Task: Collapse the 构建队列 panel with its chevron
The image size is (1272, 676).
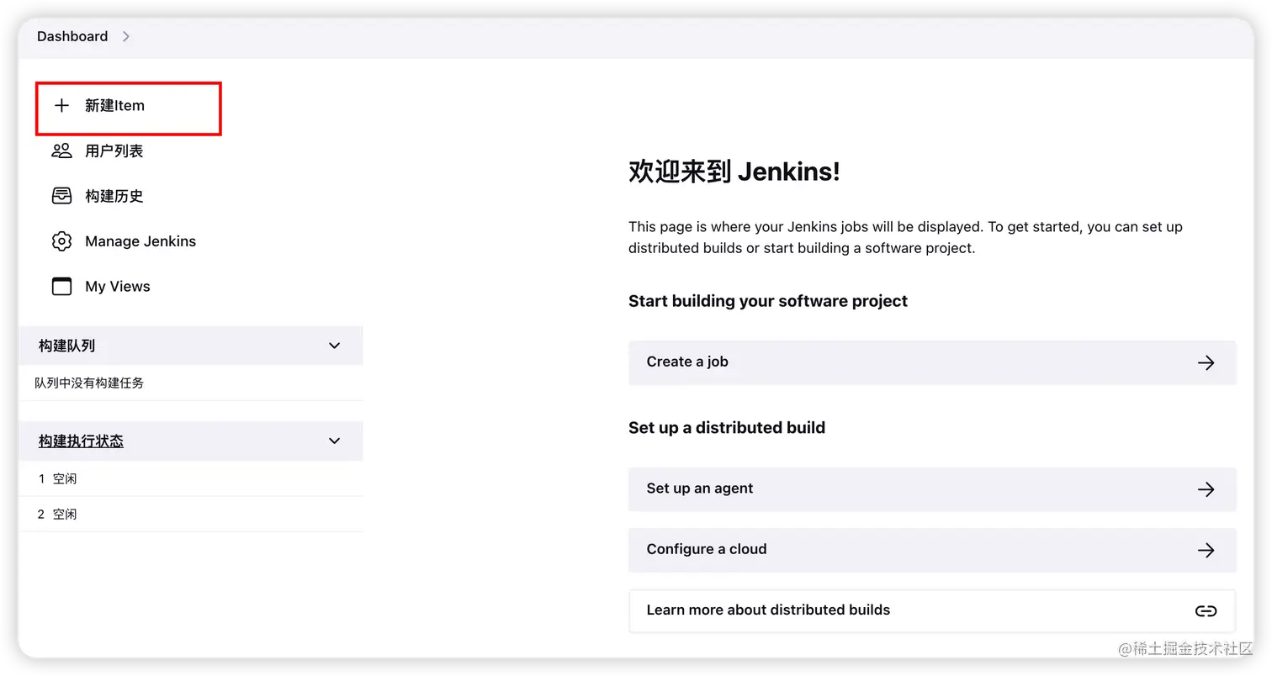Action: pyautogui.click(x=334, y=346)
